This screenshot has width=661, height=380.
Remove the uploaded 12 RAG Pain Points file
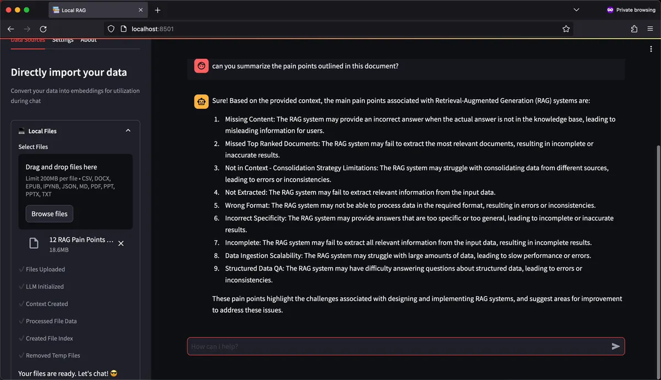[x=121, y=243]
